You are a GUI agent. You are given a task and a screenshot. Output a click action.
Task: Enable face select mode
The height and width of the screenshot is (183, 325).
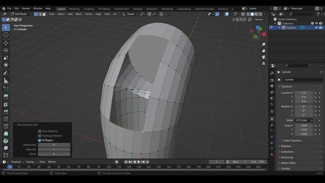point(44,14)
